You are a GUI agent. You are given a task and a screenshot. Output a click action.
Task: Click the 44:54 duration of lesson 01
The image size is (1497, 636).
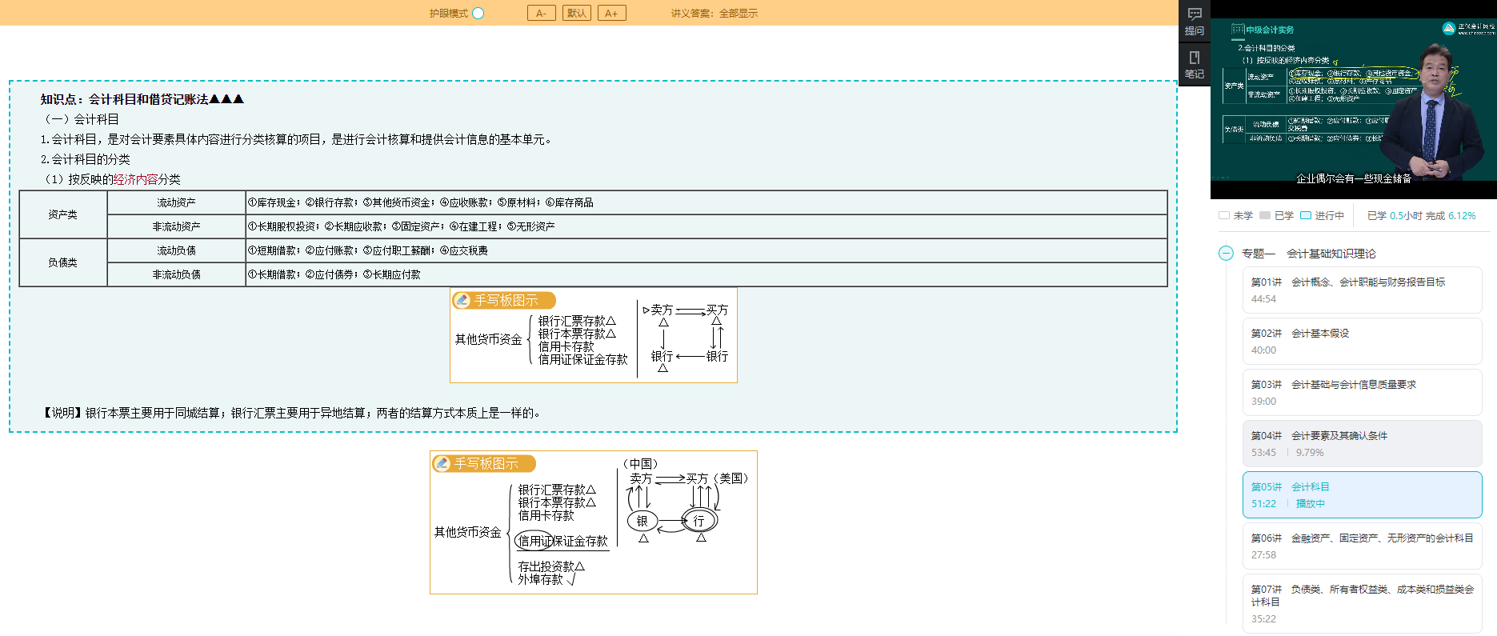click(1263, 298)
